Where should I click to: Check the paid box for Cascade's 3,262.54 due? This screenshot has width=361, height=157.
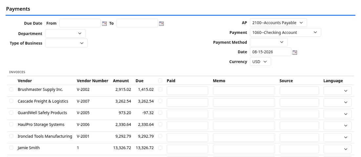tap(160, 101)
